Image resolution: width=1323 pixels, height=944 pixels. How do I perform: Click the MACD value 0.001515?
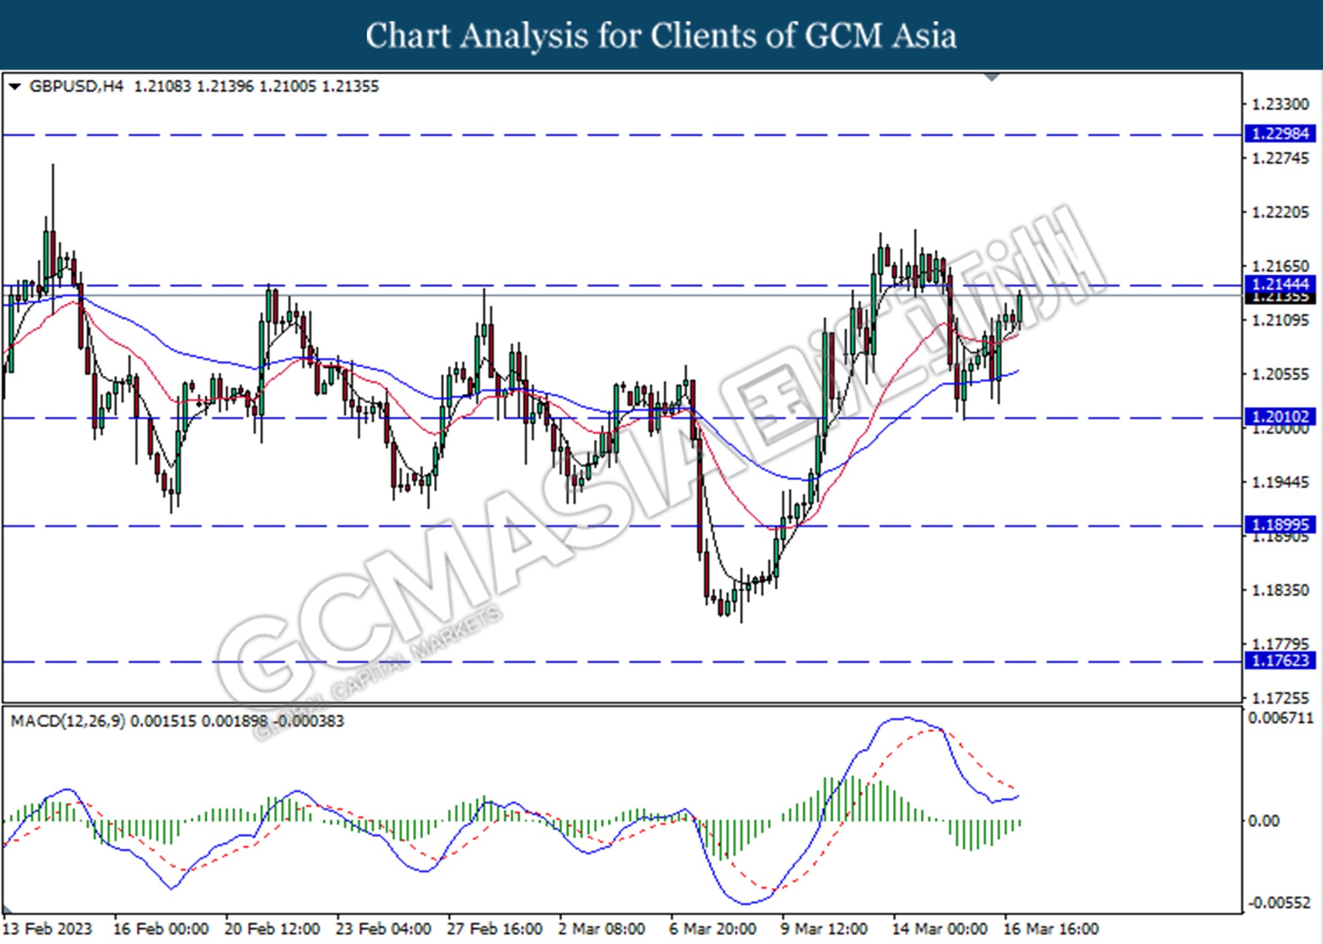(163, 721)
